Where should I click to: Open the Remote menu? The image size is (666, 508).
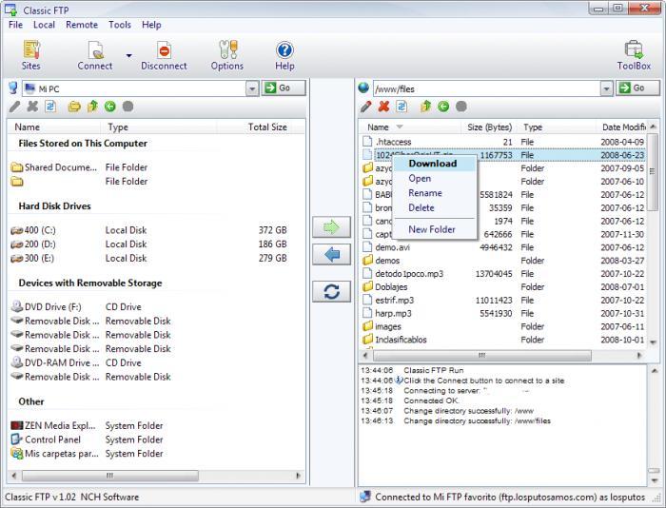pos(82,25)
